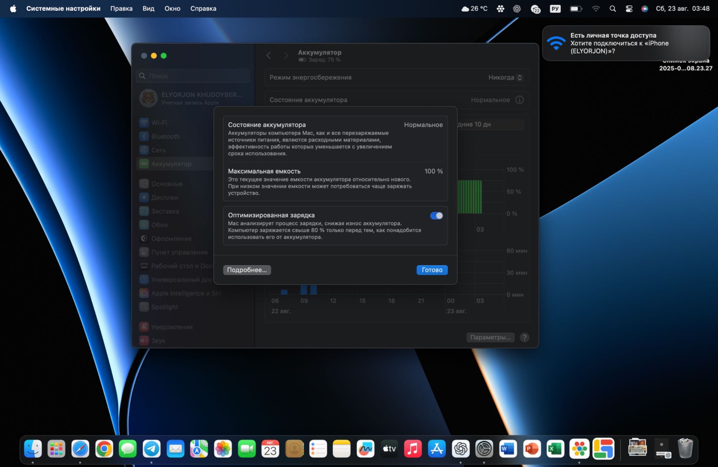
Task: Open Launchpad from the Dock
Action: pos(56,449)
